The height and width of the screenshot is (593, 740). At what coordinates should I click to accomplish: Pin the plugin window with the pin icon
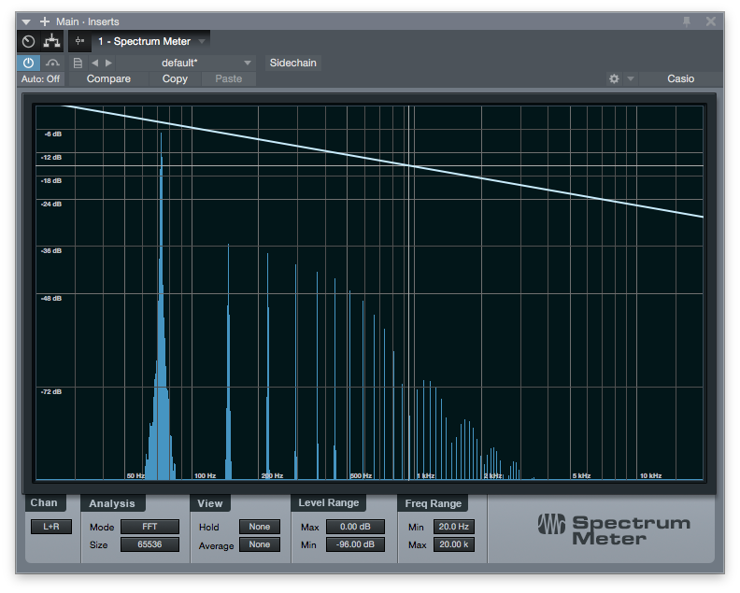(687, 21)
